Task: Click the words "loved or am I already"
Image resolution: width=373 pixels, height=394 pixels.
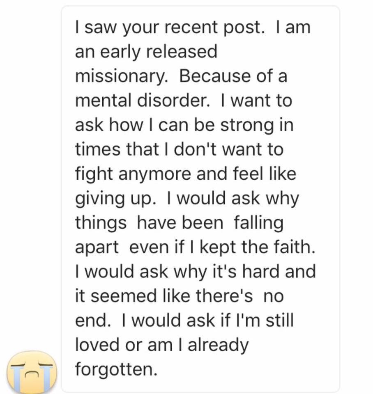Action: coord(161,345)
